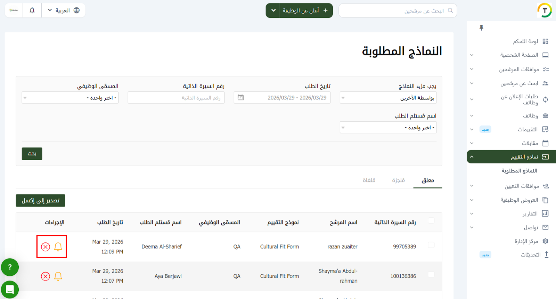Open the chat widget icon
This screenshot has height=299, width=556.
pyautogui.click(x=10, y=289)
